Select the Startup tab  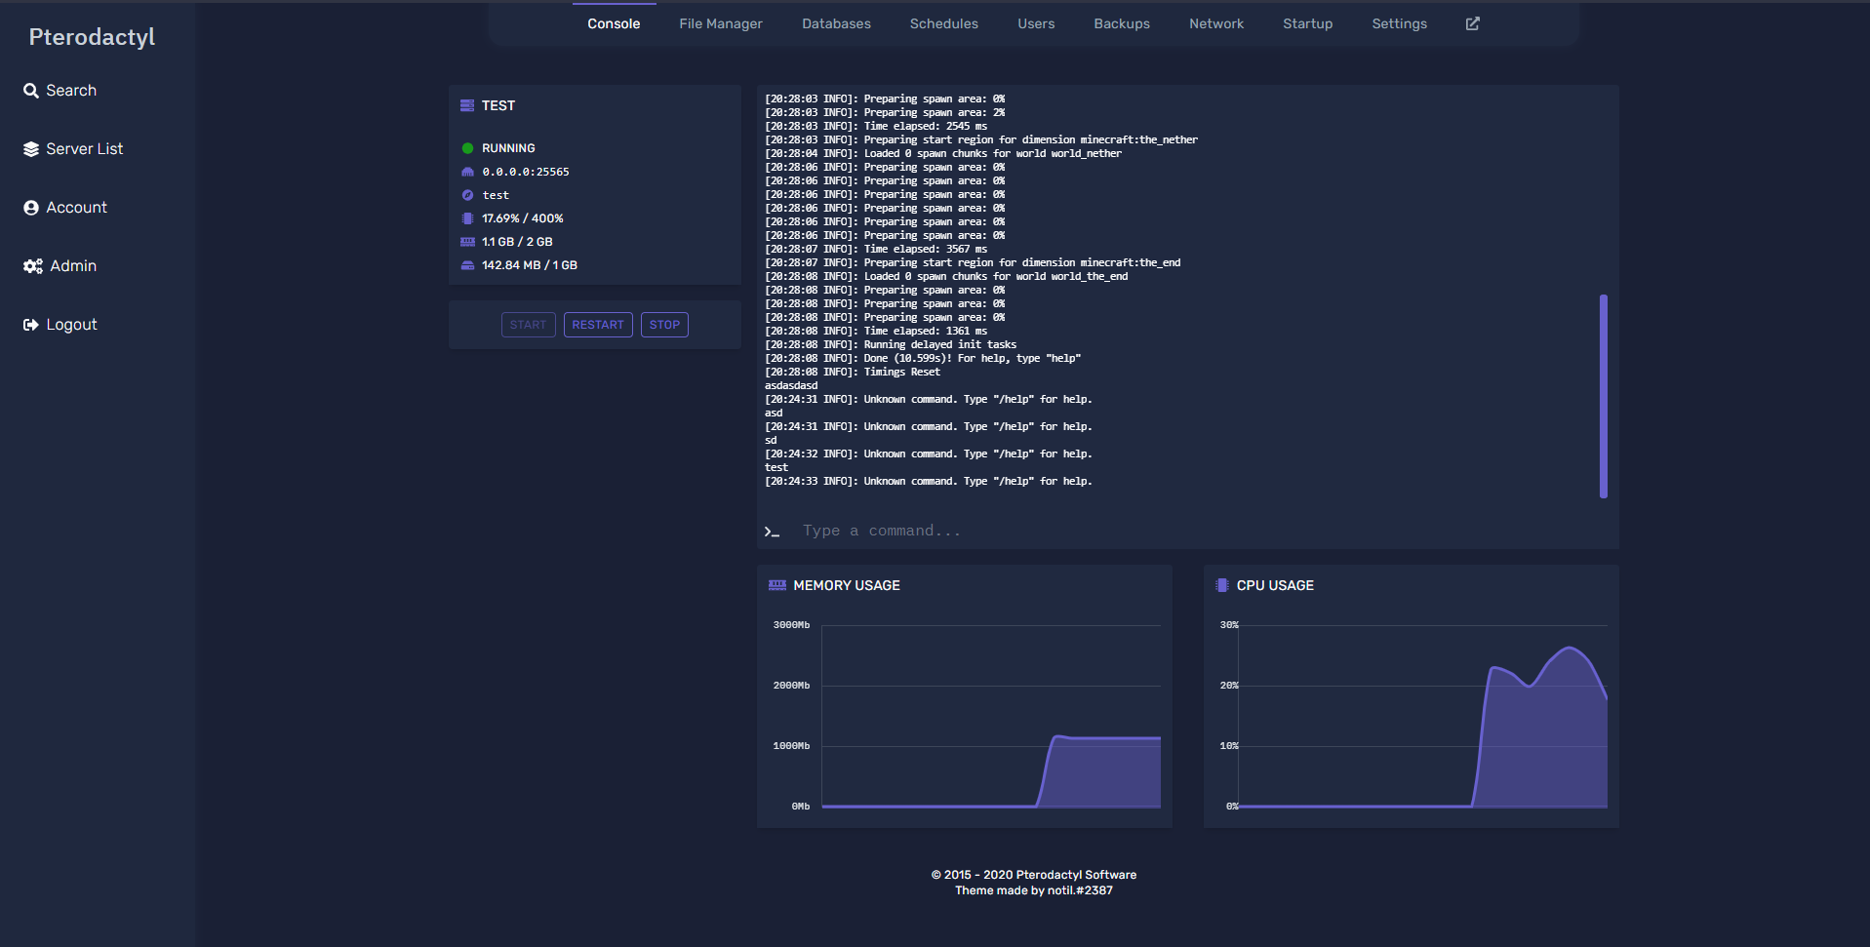click(x=1307, y=23)
